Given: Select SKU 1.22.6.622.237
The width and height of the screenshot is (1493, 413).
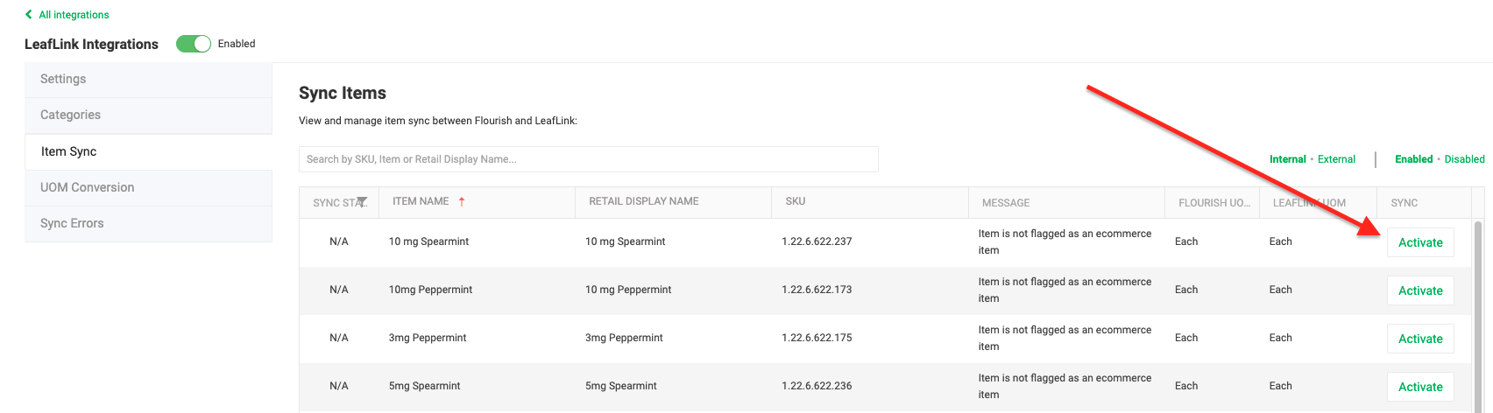Looking at the screenshot, I should (x=817, y=241).
